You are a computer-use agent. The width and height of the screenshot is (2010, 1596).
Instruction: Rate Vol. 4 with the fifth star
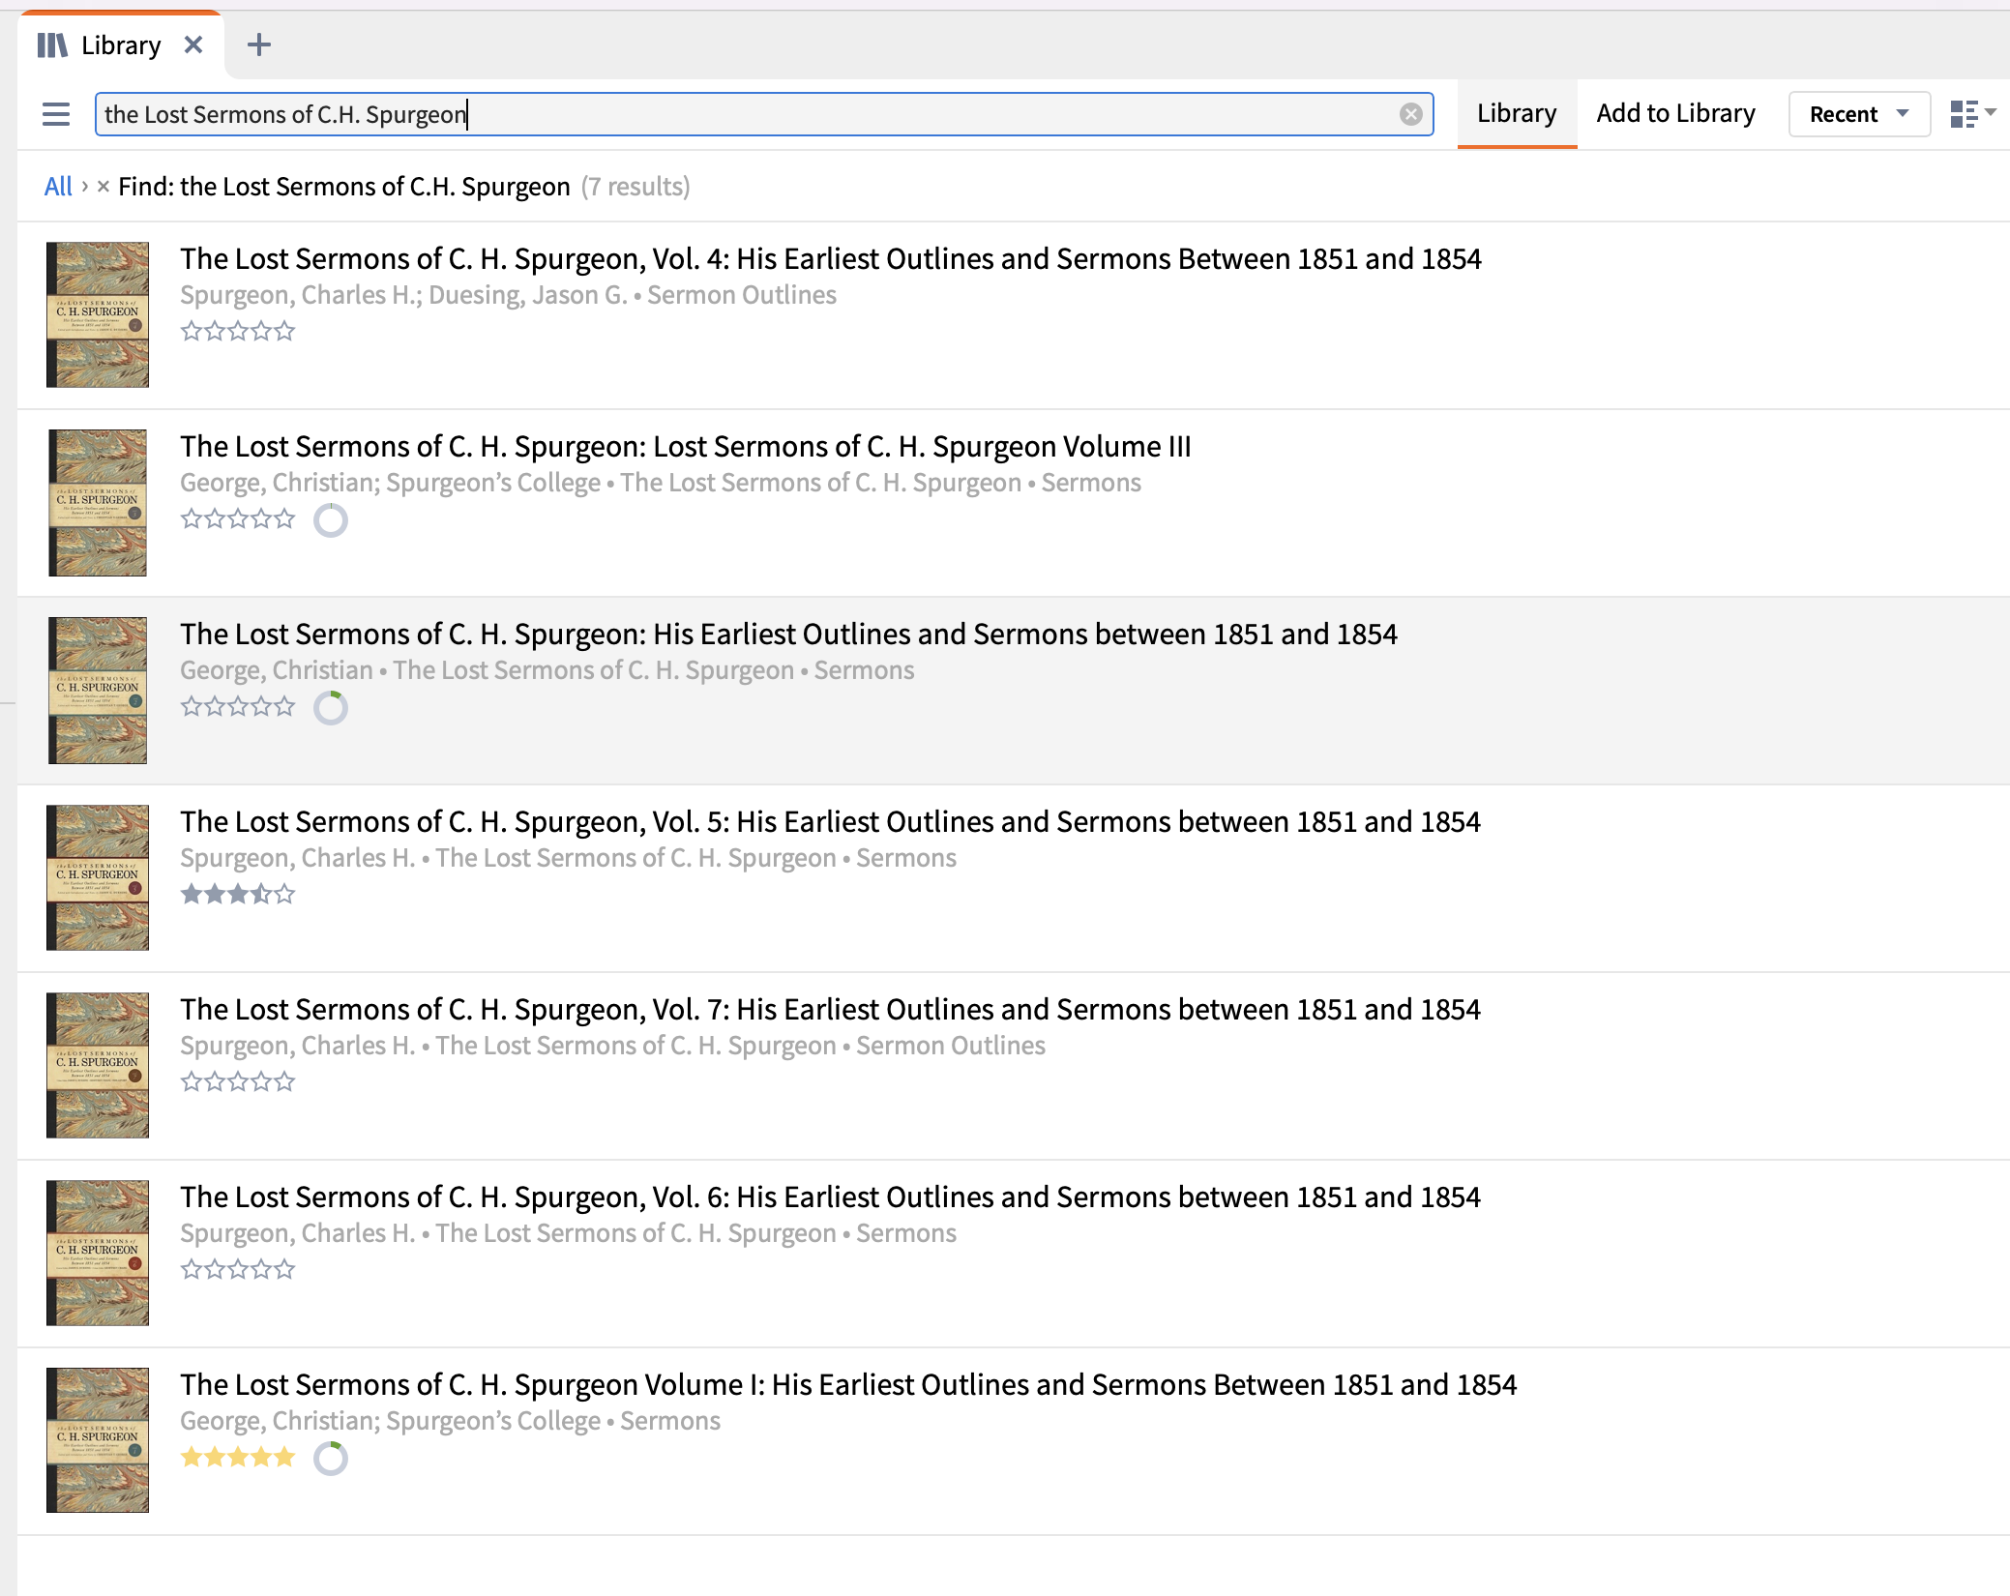[284, 332]
